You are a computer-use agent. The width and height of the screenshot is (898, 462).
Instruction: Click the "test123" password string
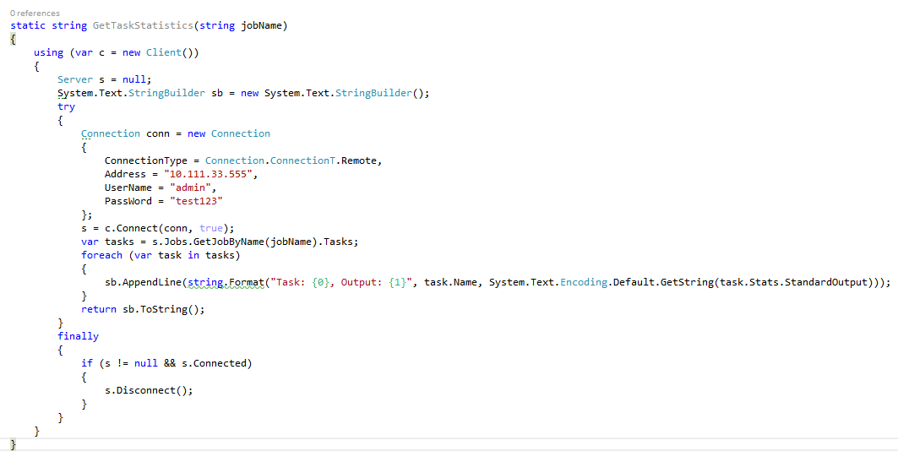[198, 201]
